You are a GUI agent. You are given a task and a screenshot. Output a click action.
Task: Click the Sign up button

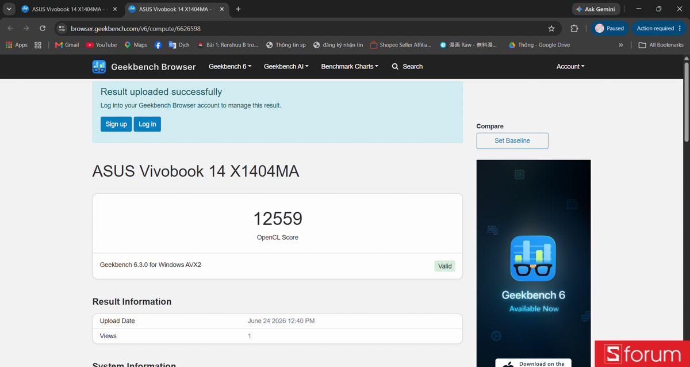[x=116, y=124]
